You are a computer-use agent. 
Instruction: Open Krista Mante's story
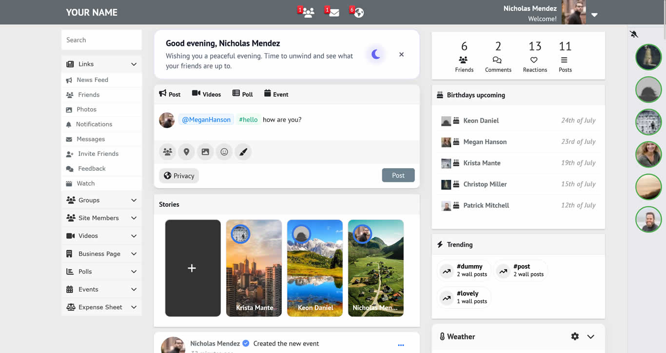pyautogui.click(x=254, y=268)
